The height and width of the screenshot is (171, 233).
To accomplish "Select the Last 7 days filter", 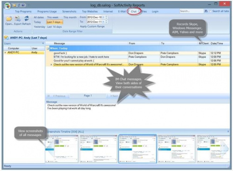I will pyautogui.click(x=55, y=22).
